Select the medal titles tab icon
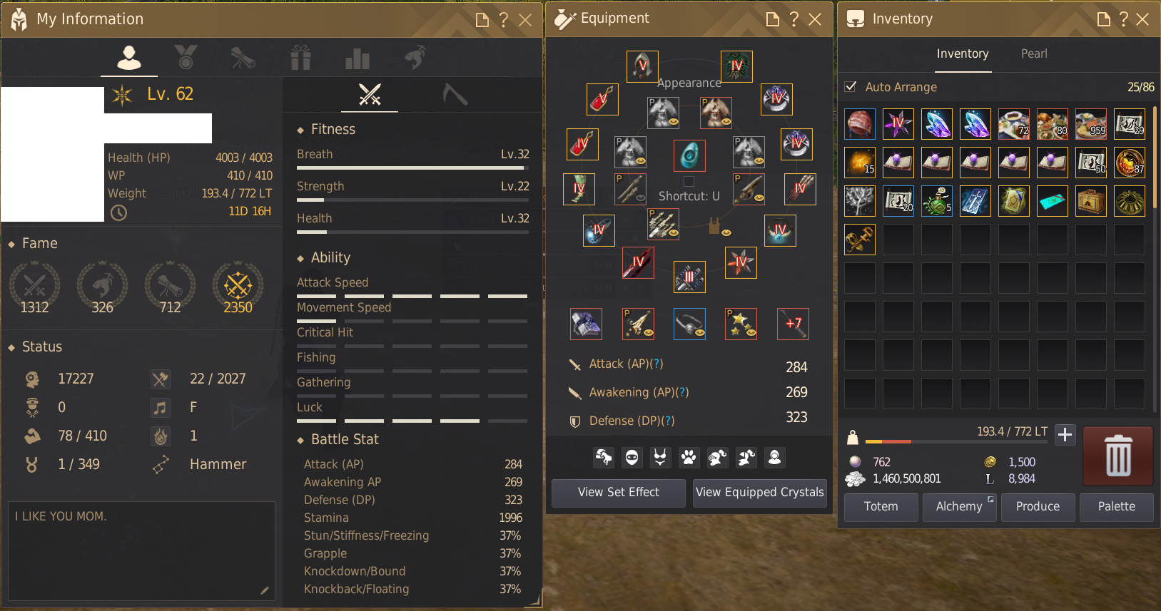This screenshot has width=1161, height=611. click(x=186, y=57)
